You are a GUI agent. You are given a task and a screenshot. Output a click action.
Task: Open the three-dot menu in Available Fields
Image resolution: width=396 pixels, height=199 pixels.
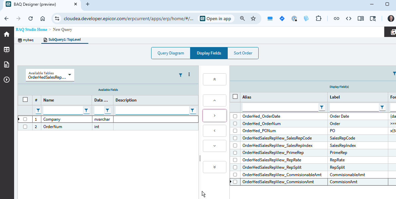tap(189, 75)
